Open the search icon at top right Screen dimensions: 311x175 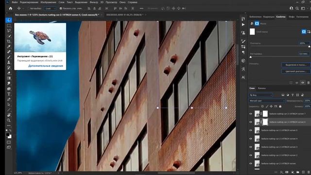297,8
